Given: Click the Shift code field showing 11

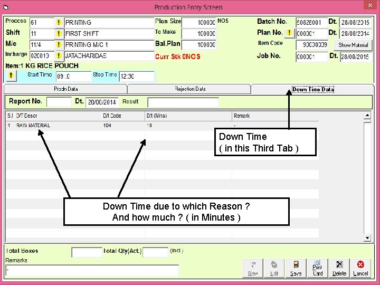Looking at the screenshot, I should pos(42,33).
